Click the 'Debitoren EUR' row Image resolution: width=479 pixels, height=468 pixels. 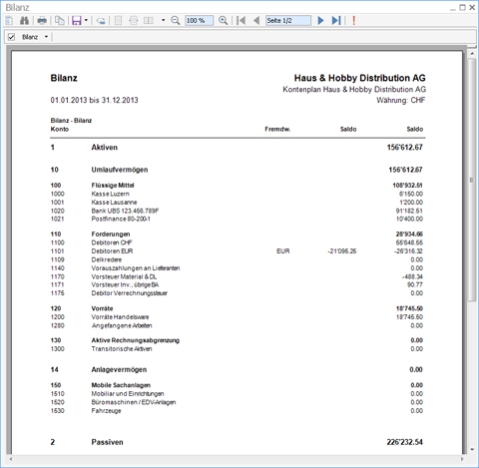pyautogui.click(x=237, y=251)
